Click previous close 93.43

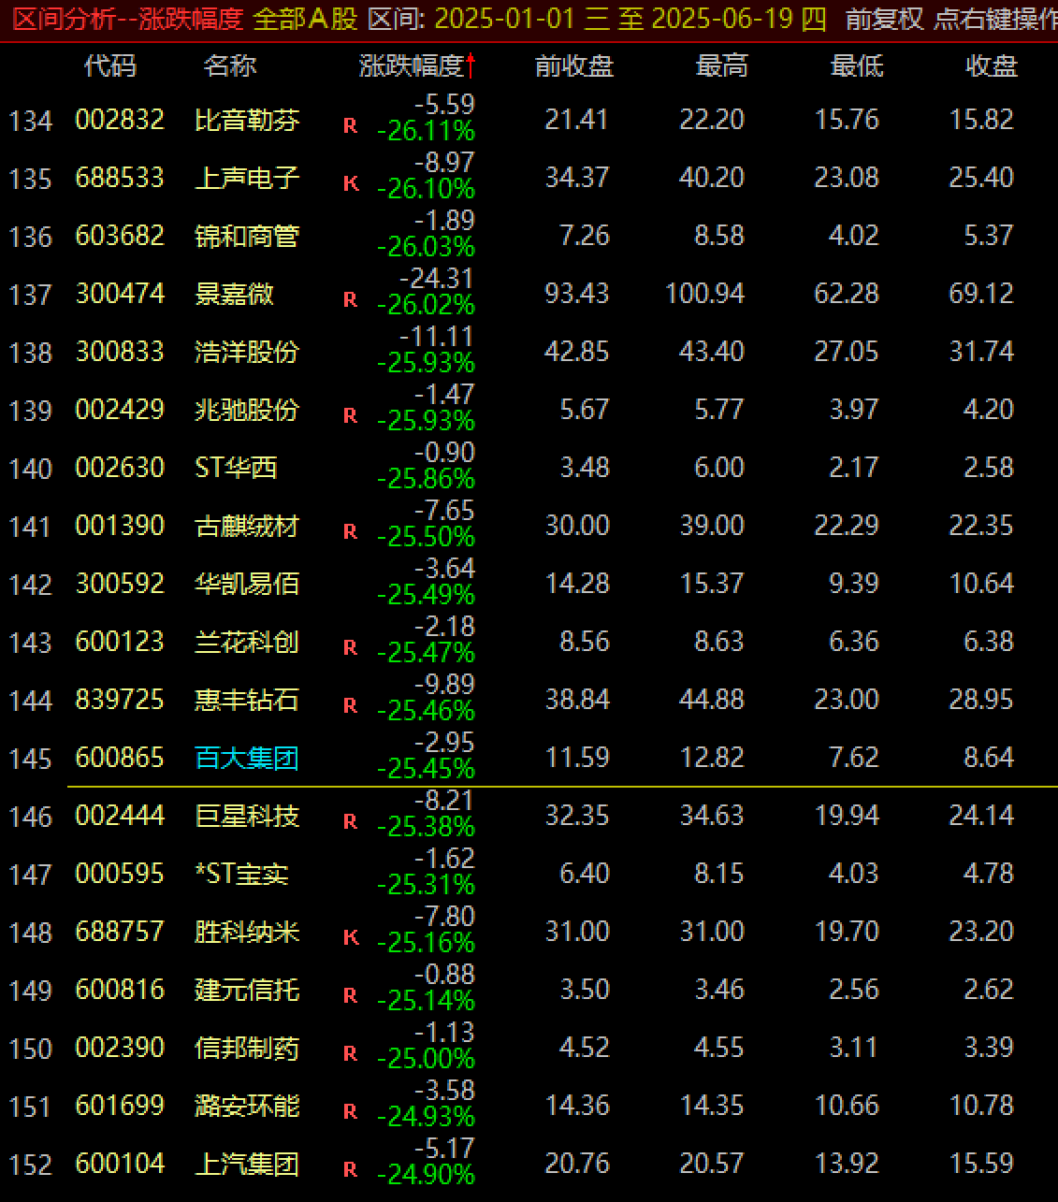[577, 294]
